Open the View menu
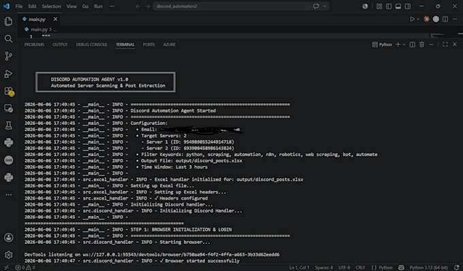The image size is (463, 271). pos(71,6)
